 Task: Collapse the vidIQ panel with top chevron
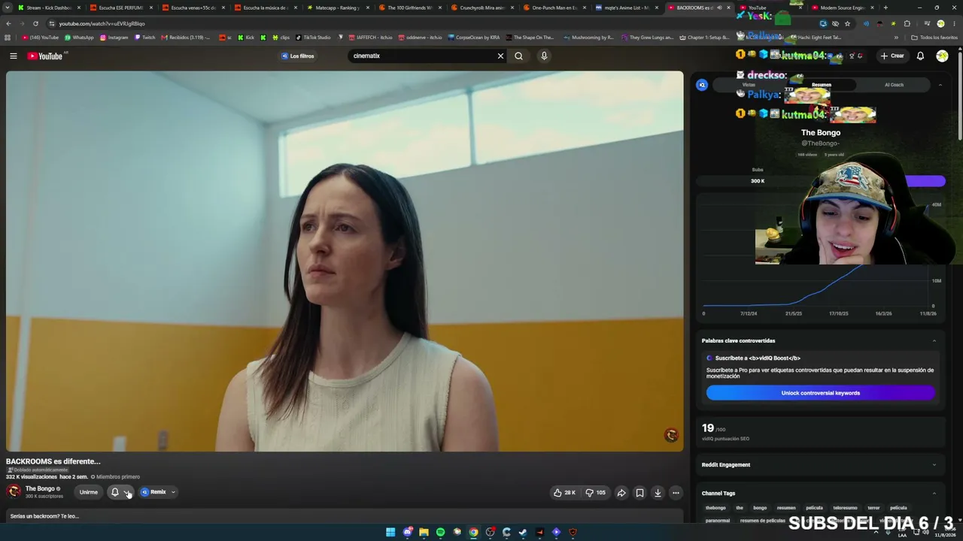[940, 85]
